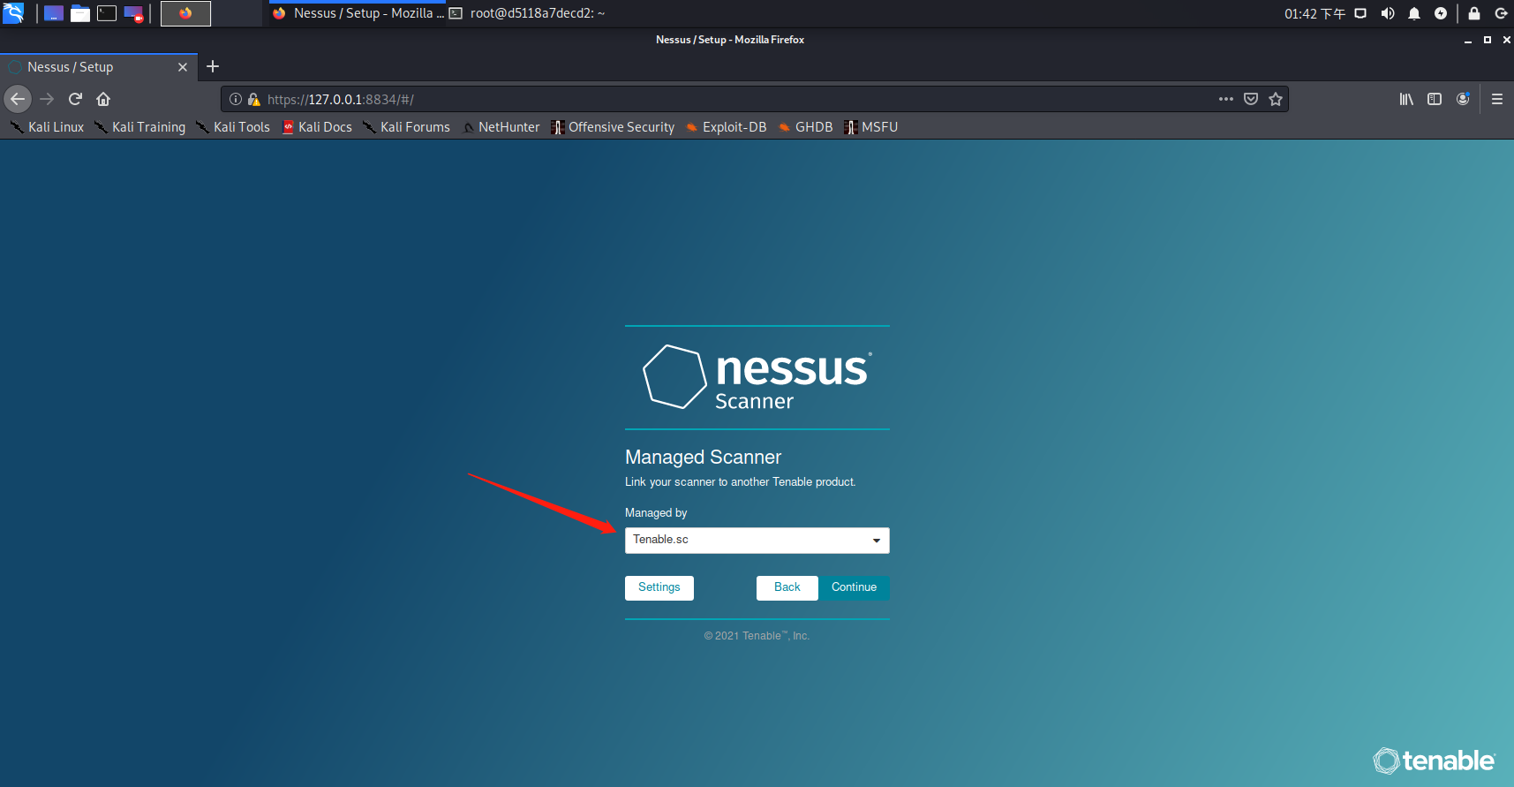
Task: Open the GHDB bookmark
Action: 805,127
